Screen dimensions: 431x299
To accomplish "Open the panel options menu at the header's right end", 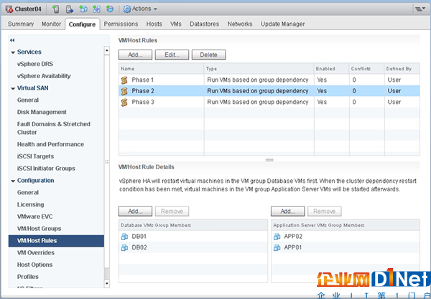I will [x=420, y=9].
